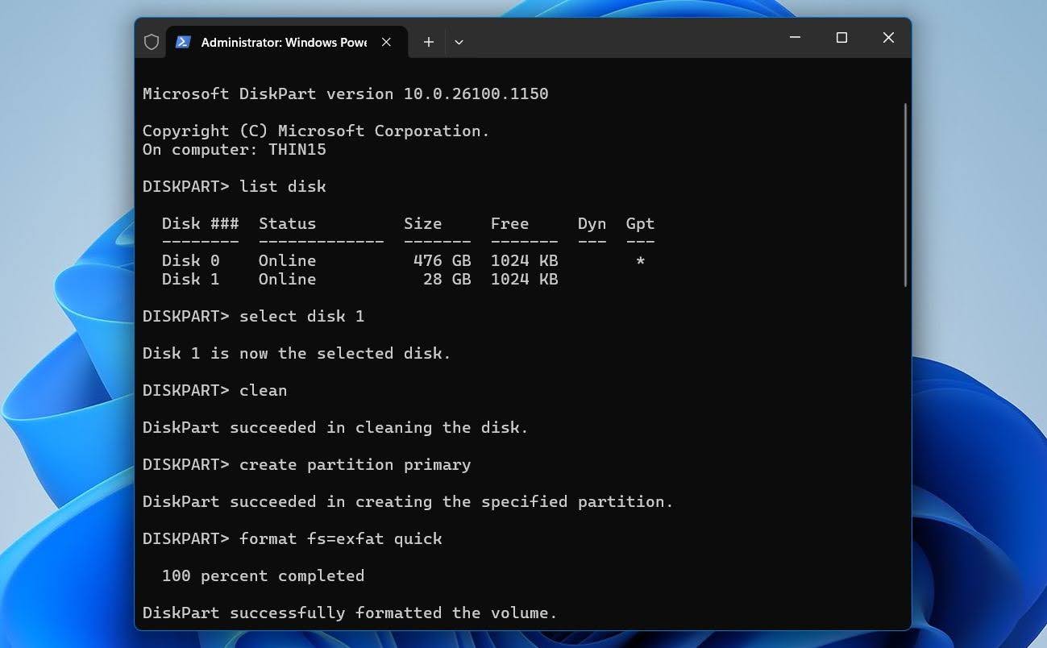Click the "Disk 1" entry in the disk table
The height and width of the screenshot is (648, 1047).
click(190, 279)
